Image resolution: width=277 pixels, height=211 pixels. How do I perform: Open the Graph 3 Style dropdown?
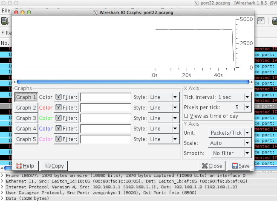(164, 118)
